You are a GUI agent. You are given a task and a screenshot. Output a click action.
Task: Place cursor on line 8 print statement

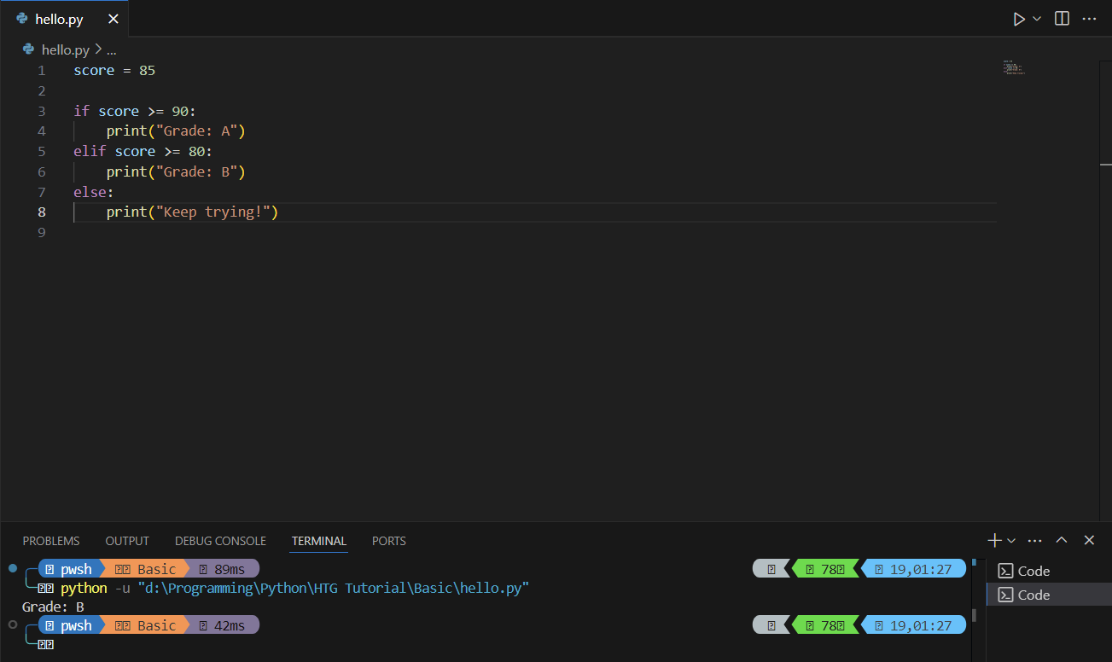point(192,212)
